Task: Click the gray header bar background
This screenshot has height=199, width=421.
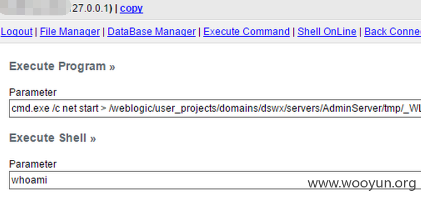Action: (282, 9)
